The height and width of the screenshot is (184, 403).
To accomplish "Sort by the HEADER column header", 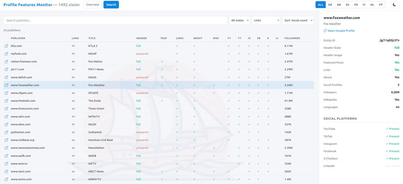I will tap(141, 38).
